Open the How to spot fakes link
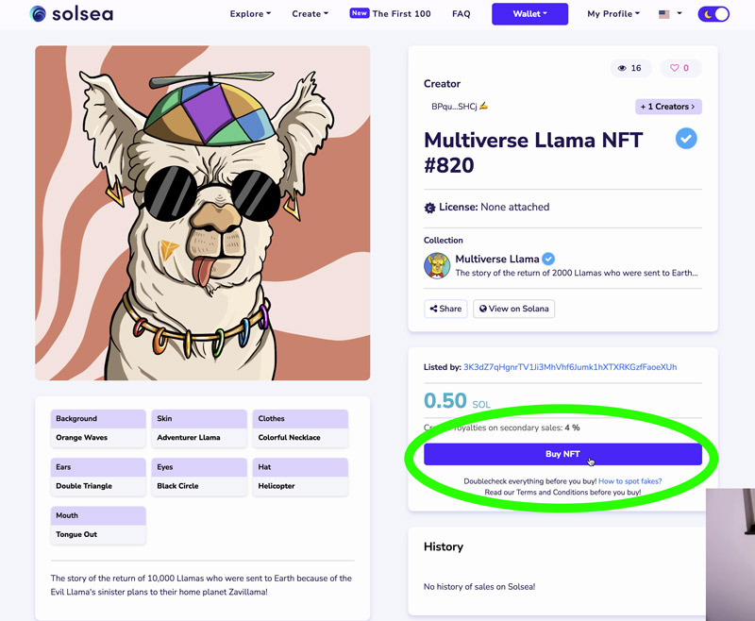755x621 pixels. click(x=629, y=481)
